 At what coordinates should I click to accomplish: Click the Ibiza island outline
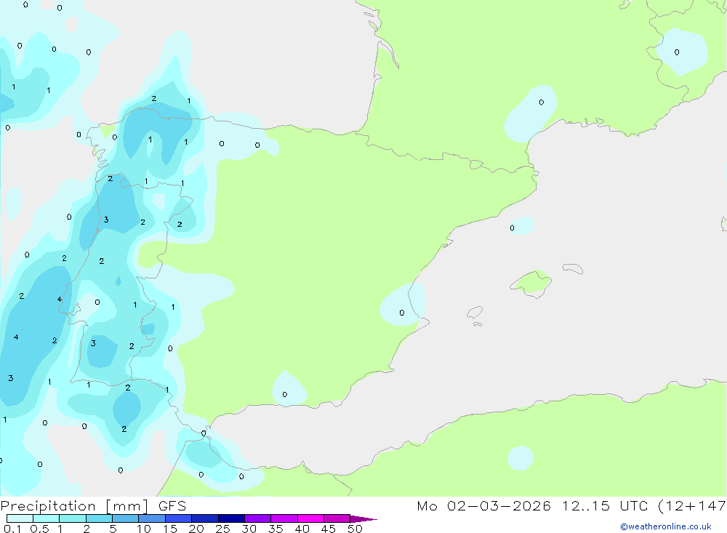click(x=475, y=313)
